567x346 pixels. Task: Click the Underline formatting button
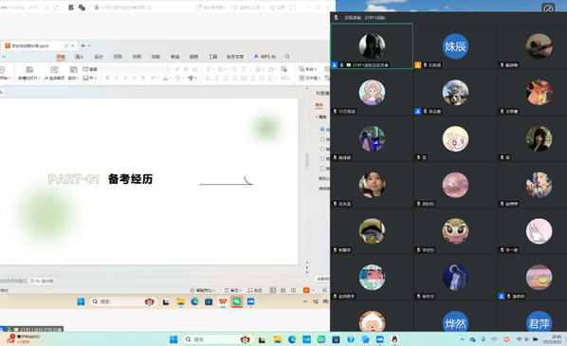[x=125, y=78]
